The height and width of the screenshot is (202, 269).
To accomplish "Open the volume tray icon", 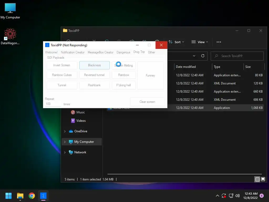I will pyautogui.click(x=237, y=196).
